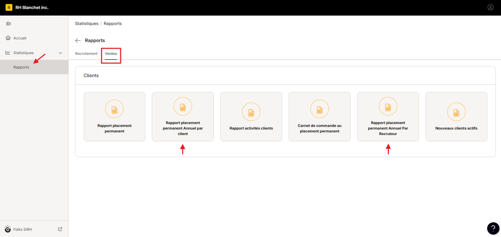501x237 pixels.
Task: Click 'Nouveaux clients actifs' label
Action: click(x=456, y=128)
